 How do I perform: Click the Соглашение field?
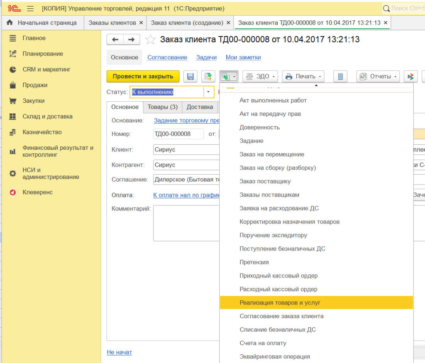pos(186,180)
